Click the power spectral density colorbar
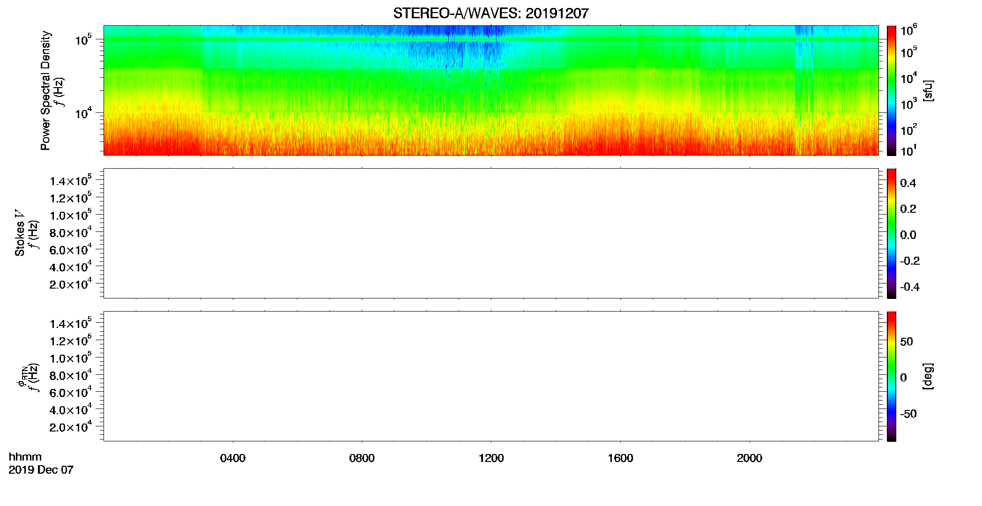Screen dimensions: 982x506 pyautogui.click(x=892, y=90)
